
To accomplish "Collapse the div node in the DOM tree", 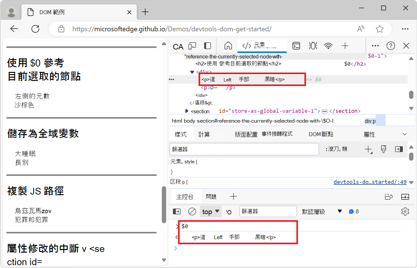I will tap(192, 72).
